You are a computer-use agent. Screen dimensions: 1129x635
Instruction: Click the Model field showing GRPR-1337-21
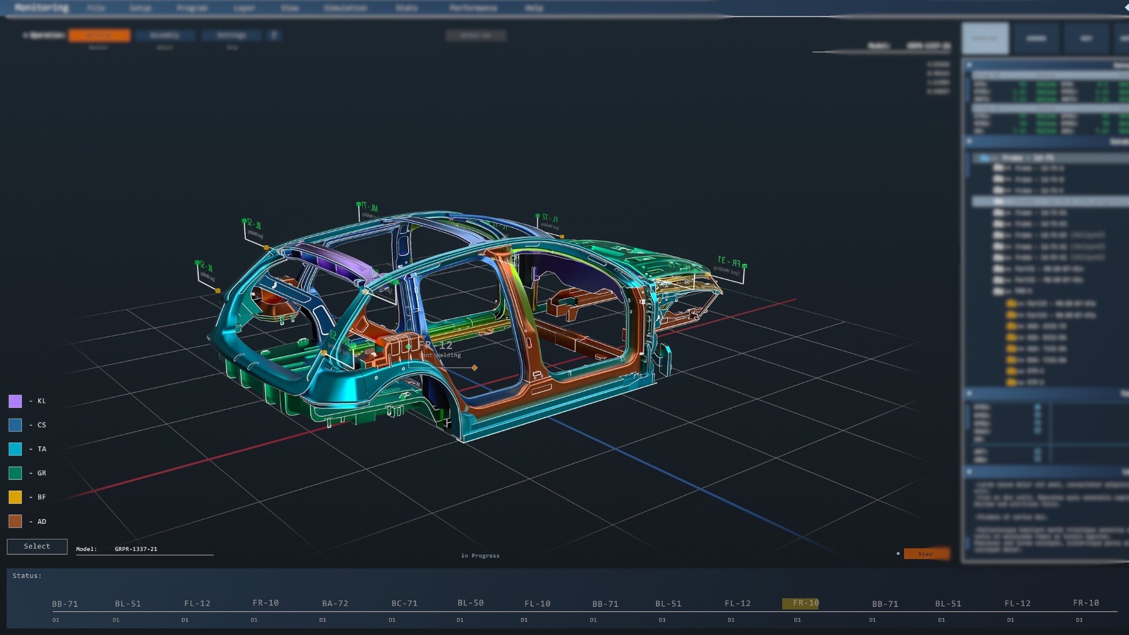tap(136, 549)
